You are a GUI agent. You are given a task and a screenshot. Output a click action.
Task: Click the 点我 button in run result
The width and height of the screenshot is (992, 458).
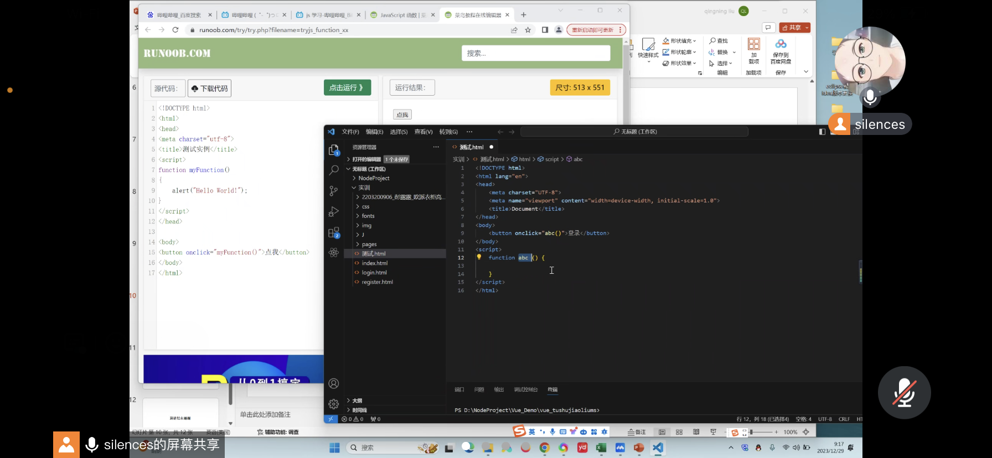(x=402, y=114)
